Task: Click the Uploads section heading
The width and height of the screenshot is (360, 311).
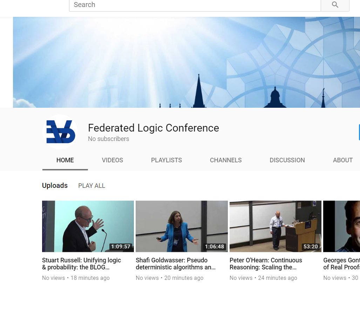Action: point(55,186)
